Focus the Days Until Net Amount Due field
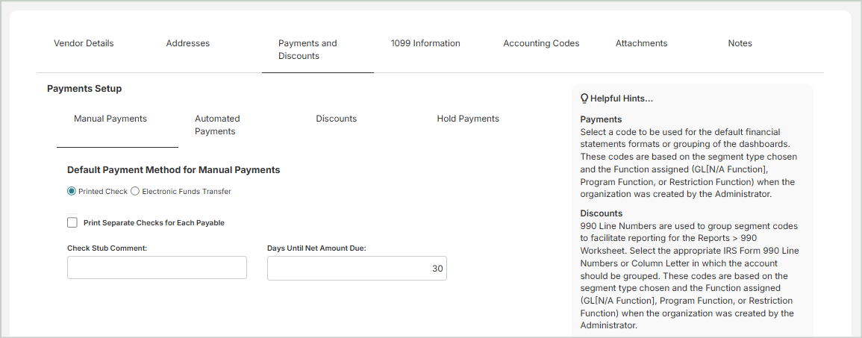Viewport: 862px width, 338px height. pos(357,268)
